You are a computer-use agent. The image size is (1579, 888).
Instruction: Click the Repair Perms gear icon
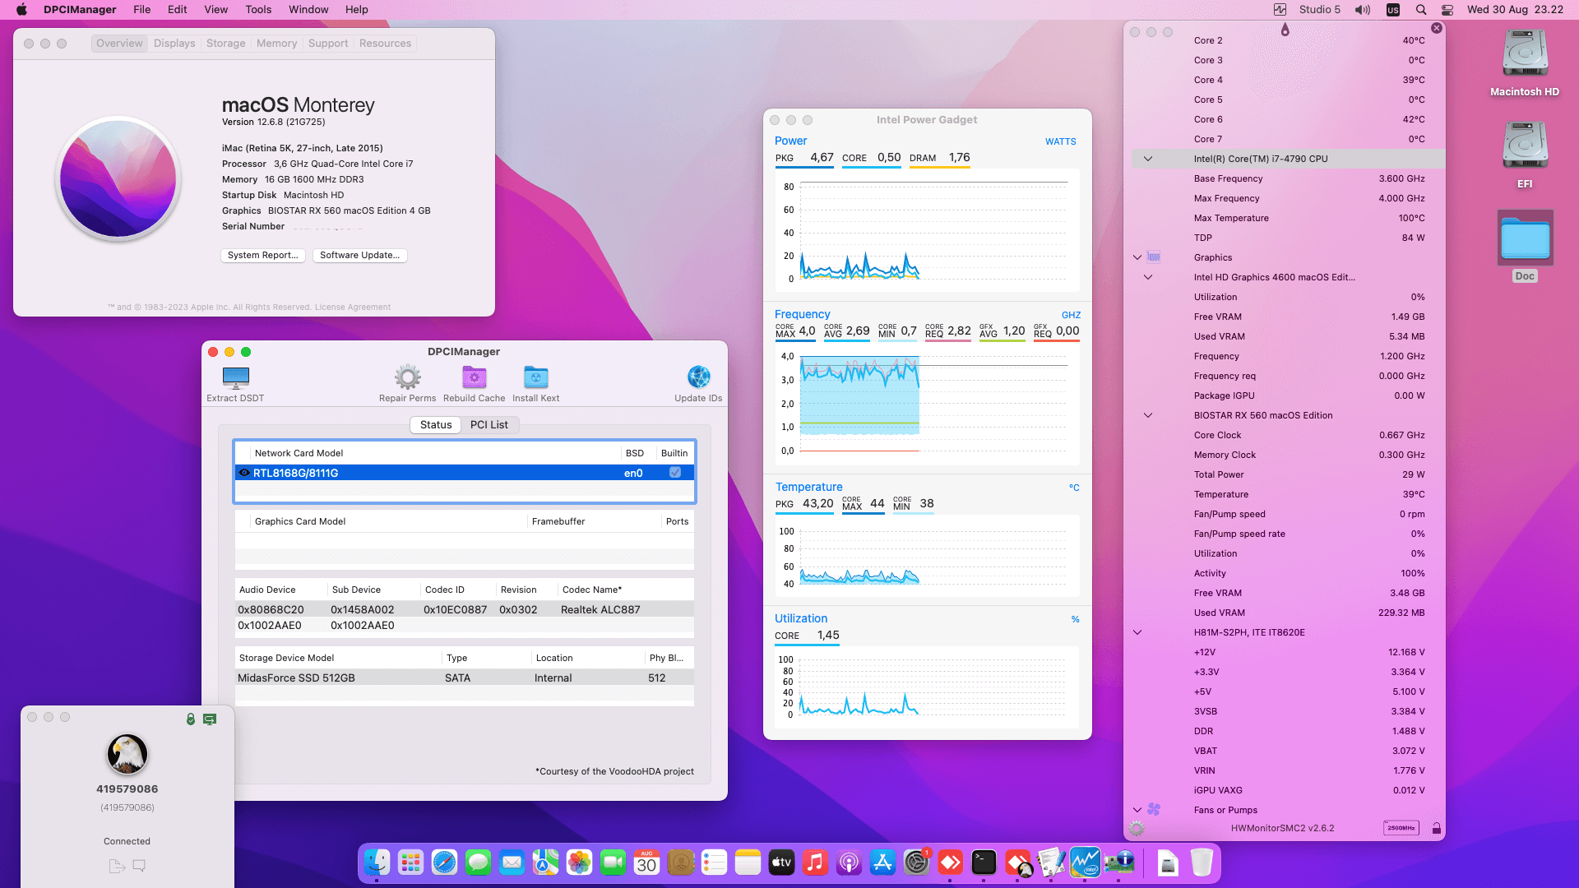[x=407, y=377]
